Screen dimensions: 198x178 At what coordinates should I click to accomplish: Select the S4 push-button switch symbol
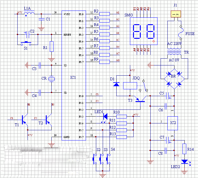(x=109, y=159)
